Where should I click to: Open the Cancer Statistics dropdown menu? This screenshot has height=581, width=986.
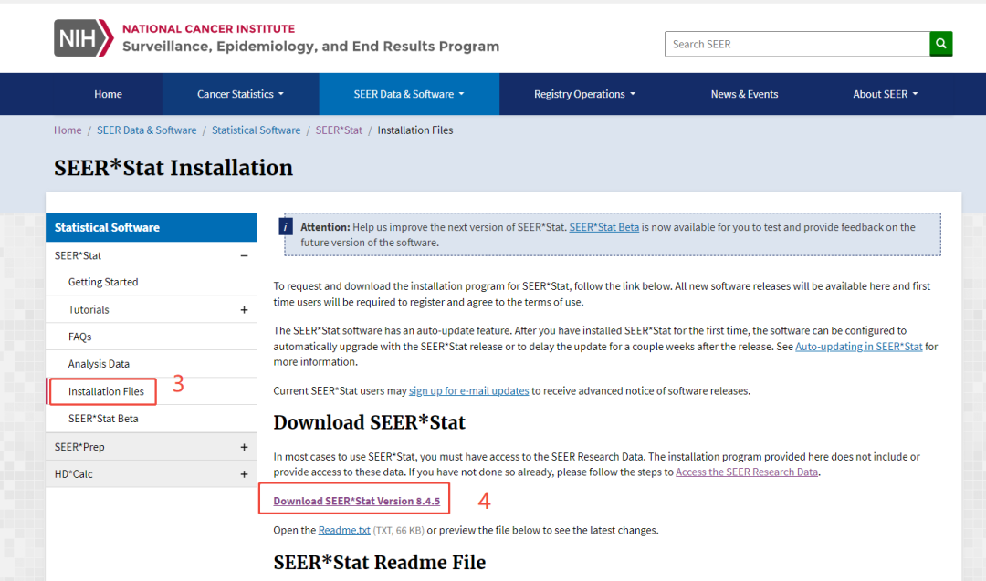point(240,94)
